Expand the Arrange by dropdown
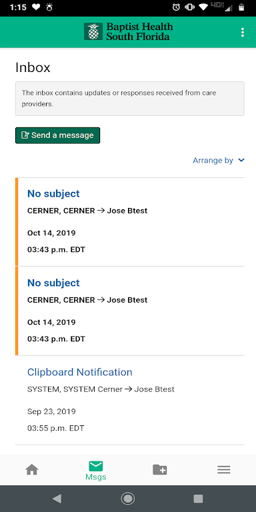This screenshot has height=512, width=256. 219,160
